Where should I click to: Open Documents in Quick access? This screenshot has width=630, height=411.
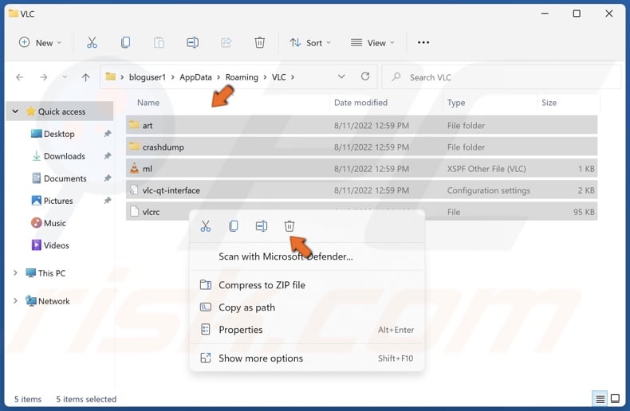pos(65,178)
